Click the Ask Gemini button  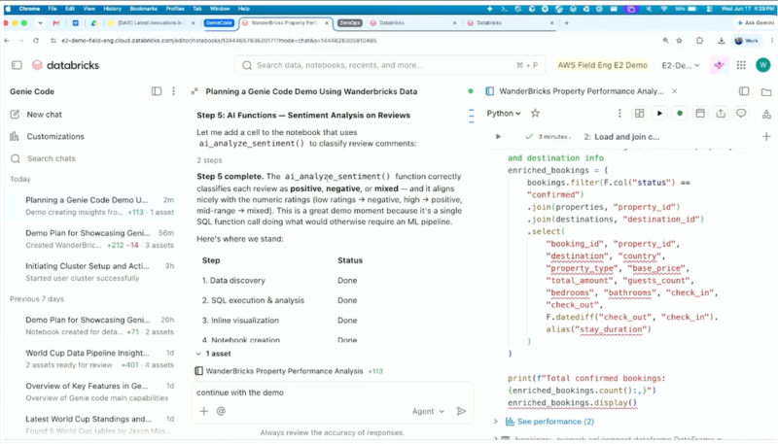click(x=756, y=22)
